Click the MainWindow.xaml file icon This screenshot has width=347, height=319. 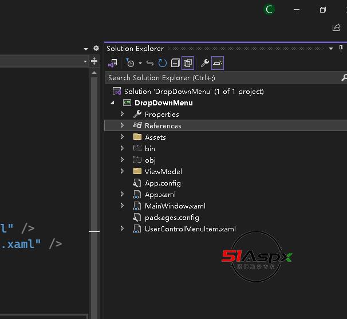click(x=137, y=206)
